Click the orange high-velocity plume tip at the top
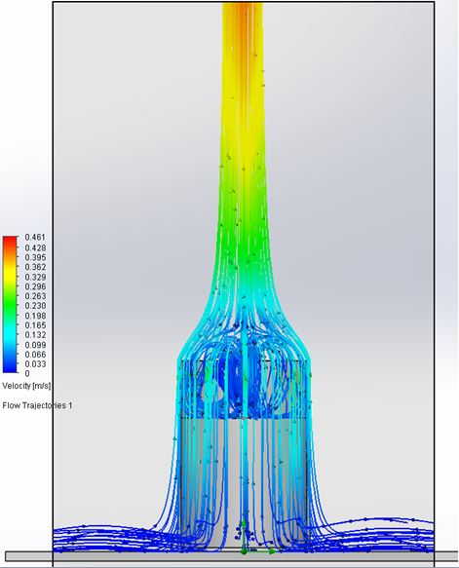459x568 pixels. [x=242, y=19]
